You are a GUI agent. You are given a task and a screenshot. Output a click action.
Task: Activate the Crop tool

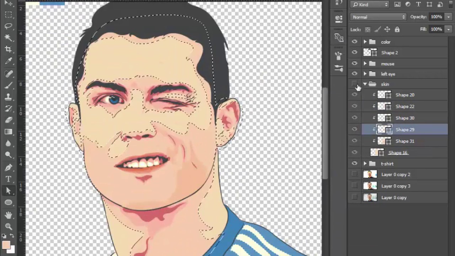point(9,49)
